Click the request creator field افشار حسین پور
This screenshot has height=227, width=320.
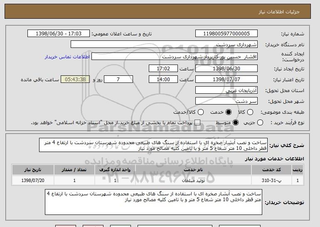click(x=175, y=57)
